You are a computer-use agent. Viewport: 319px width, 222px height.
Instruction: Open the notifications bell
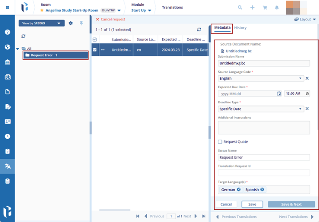pyautogui.click(x=277, y=8)
